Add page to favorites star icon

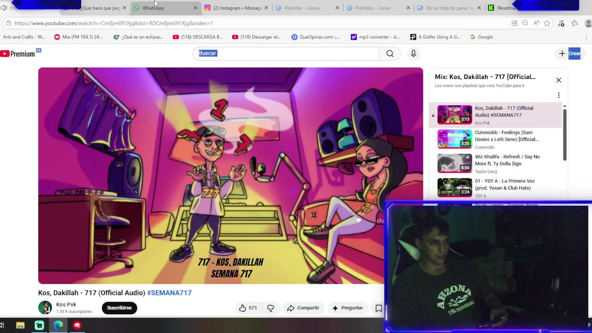547,23
